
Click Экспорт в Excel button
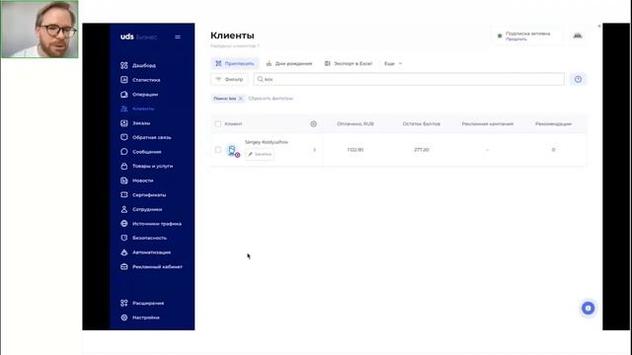349,63
